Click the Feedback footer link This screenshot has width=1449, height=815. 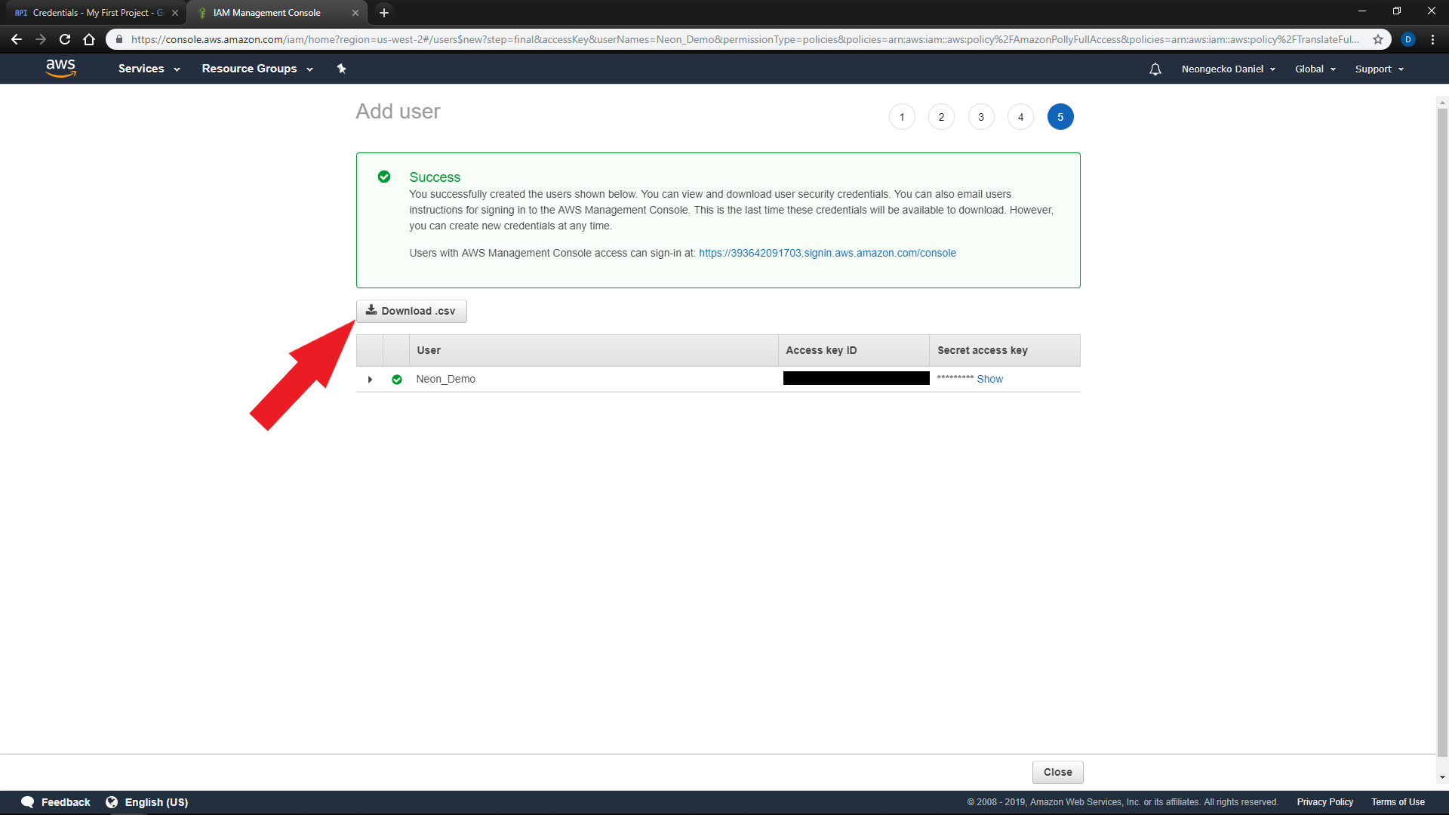coord(66,802)
